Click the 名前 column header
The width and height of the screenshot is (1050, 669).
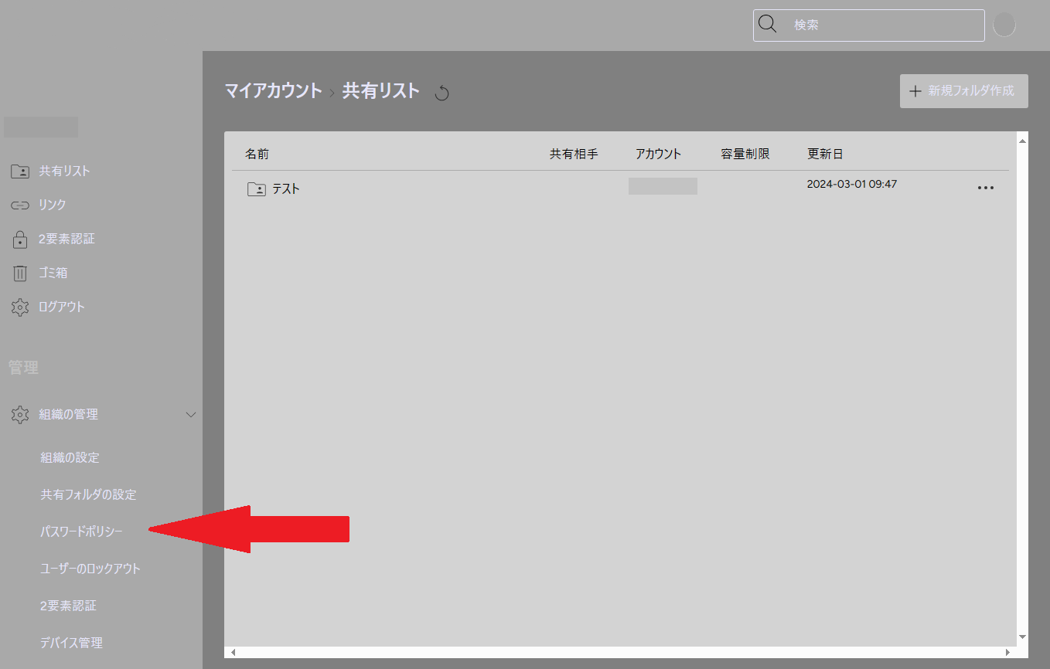pyautogui.click(x=257, y=154)
